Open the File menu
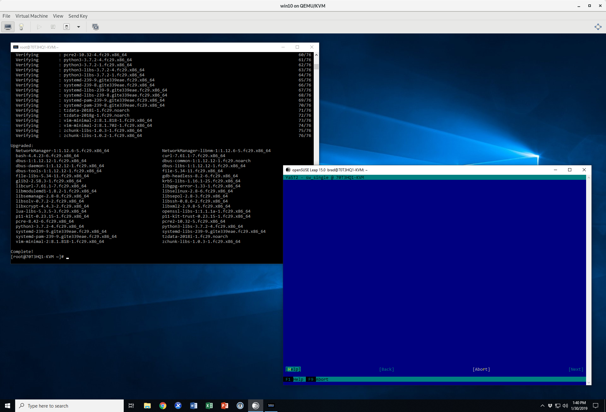Viewport: 606px width, 412px height. (6, 16)
